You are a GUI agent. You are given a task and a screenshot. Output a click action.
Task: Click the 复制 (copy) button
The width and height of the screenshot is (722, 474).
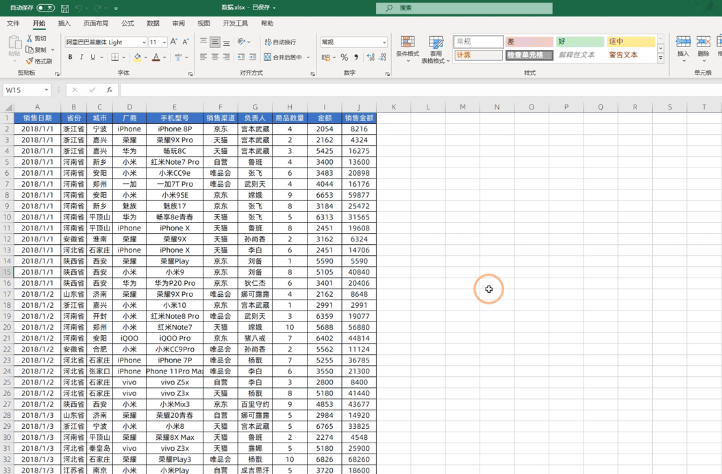click(36, 50)
